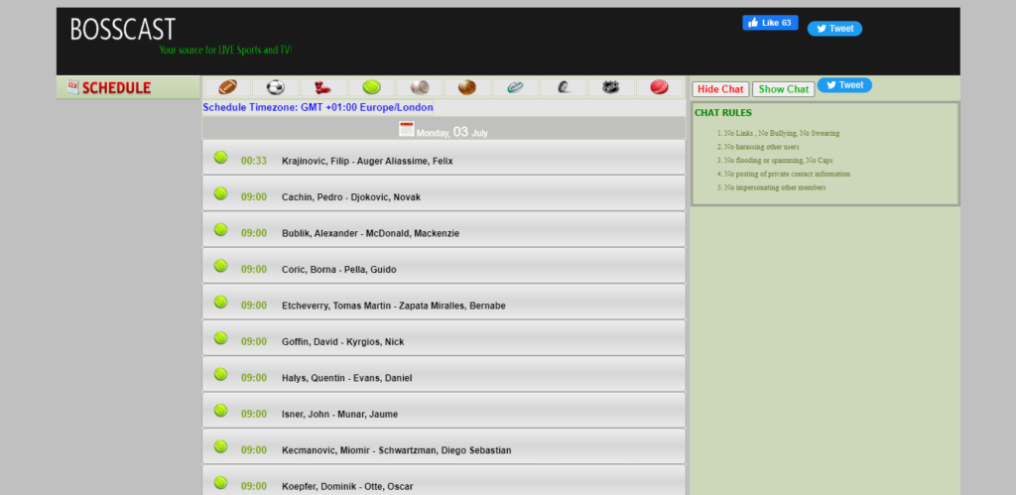Open the Isner, John - Munar, Jaume match
Image resolution: width=1016 pixels, height=495 pixels.
(x=340, y=415)
